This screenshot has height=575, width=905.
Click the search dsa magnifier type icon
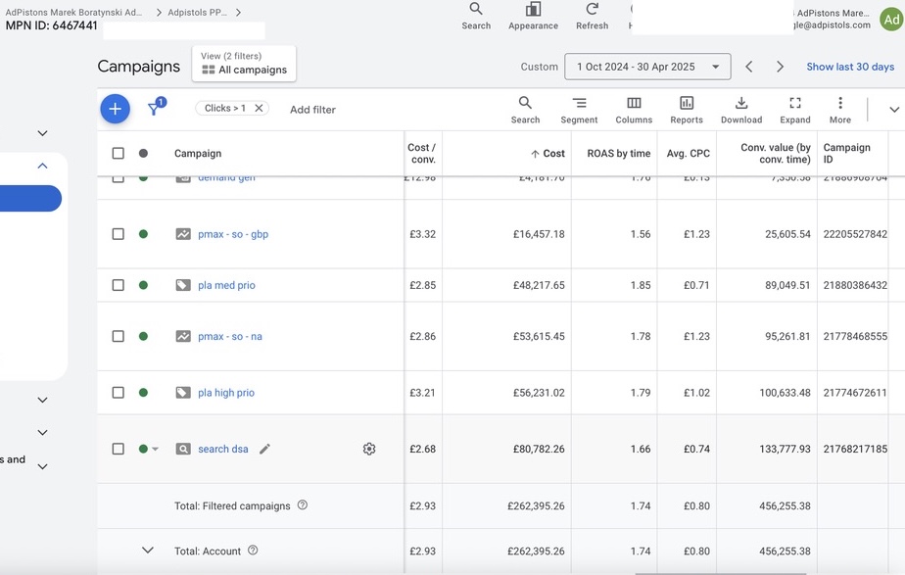pos(183,449)
